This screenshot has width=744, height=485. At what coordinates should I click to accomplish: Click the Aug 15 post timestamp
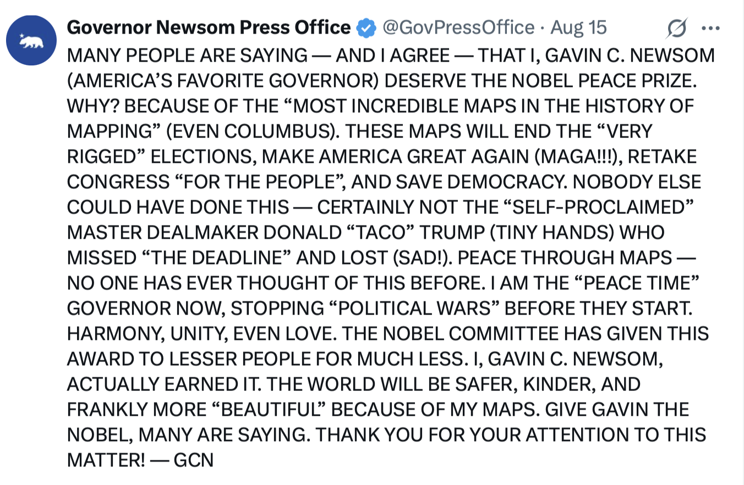[x=578, y=27]
